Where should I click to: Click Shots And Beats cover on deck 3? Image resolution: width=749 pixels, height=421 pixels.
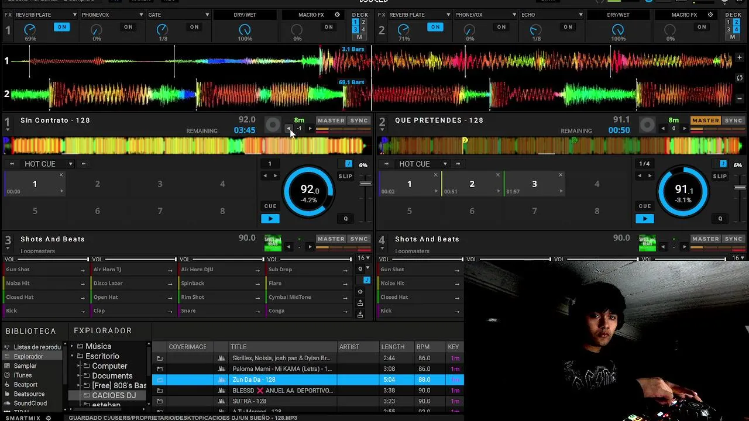coord(273,243)
